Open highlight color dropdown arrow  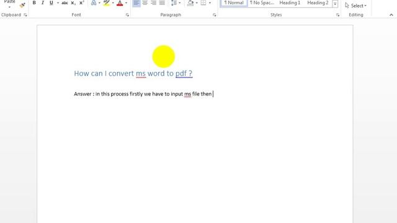coord(113,3)
